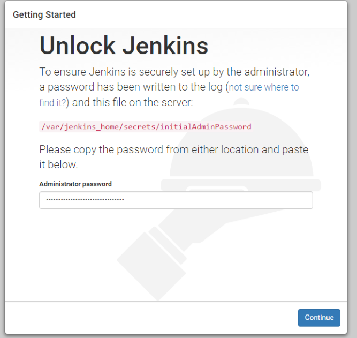The height and width of the screenshot is (338, 357).
Task: Click the word "secrets" in the path
Action: [x=139, y=127]
